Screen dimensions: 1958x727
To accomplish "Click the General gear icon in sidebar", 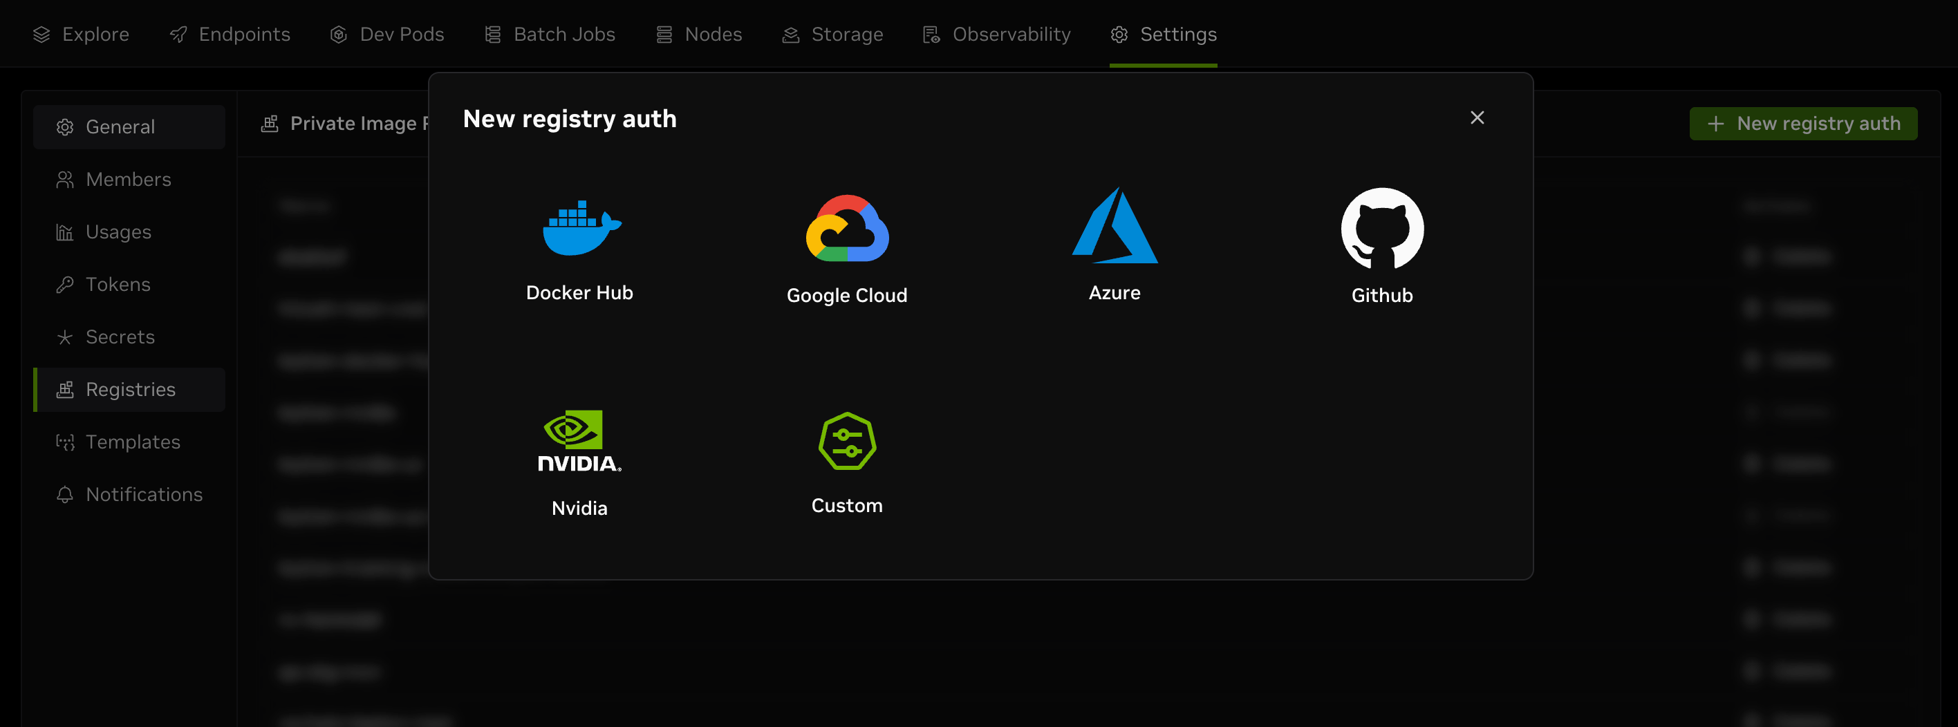I will click(66, 127).
